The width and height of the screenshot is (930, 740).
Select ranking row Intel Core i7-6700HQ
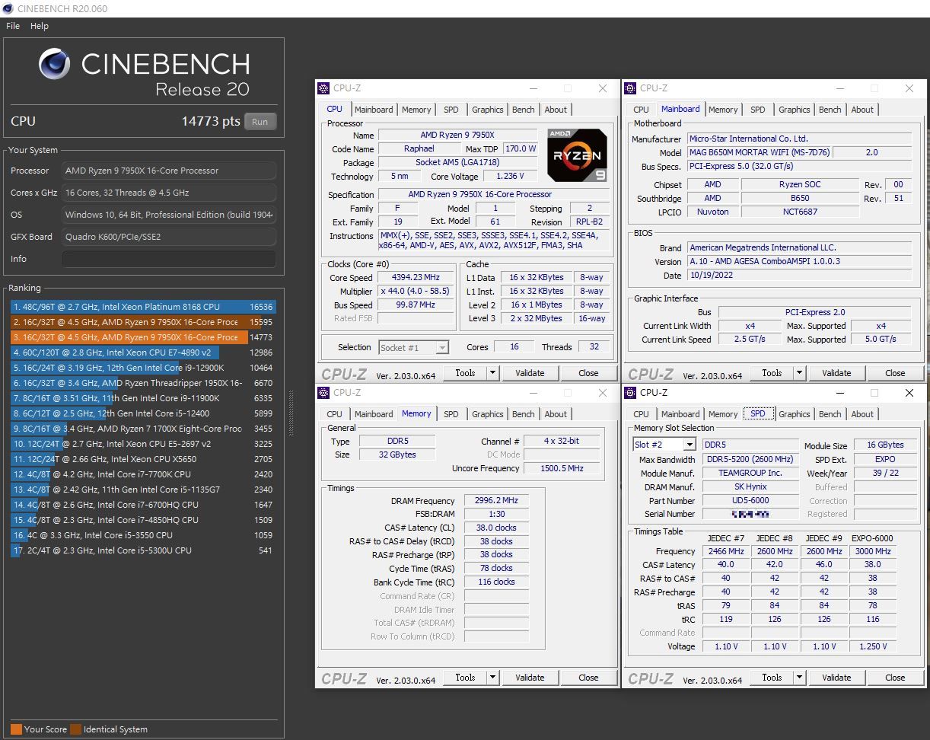click(143, 505)
